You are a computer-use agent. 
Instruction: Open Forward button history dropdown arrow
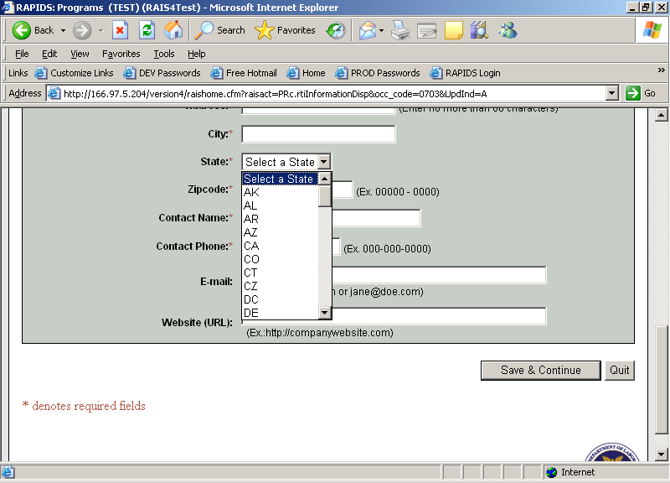click(x=101, y=30)
